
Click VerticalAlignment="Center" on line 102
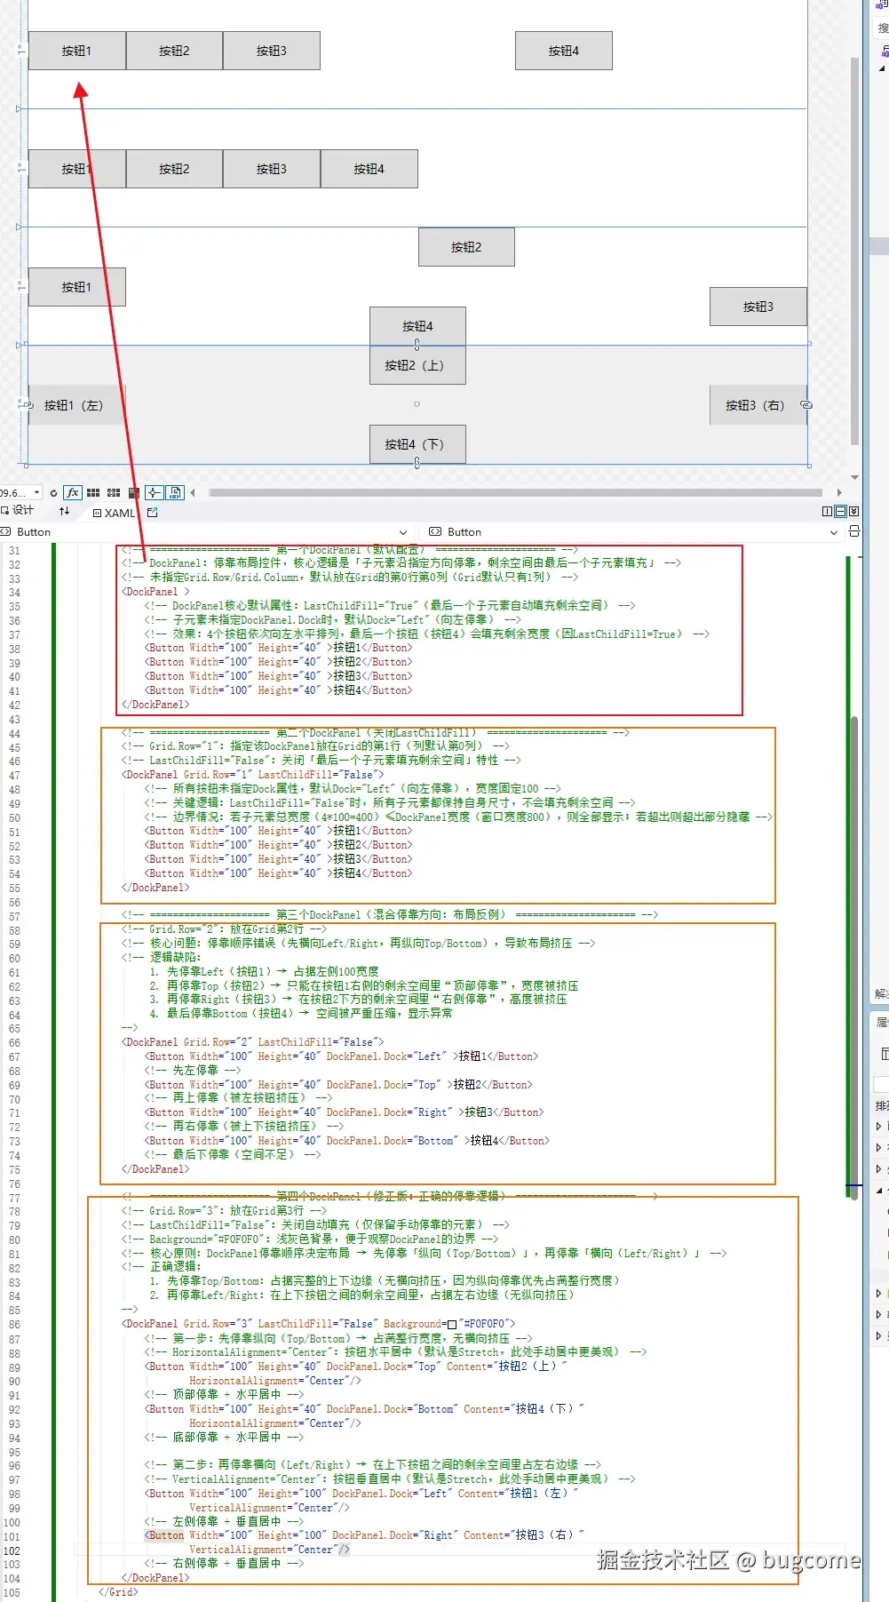point(263,1550)
